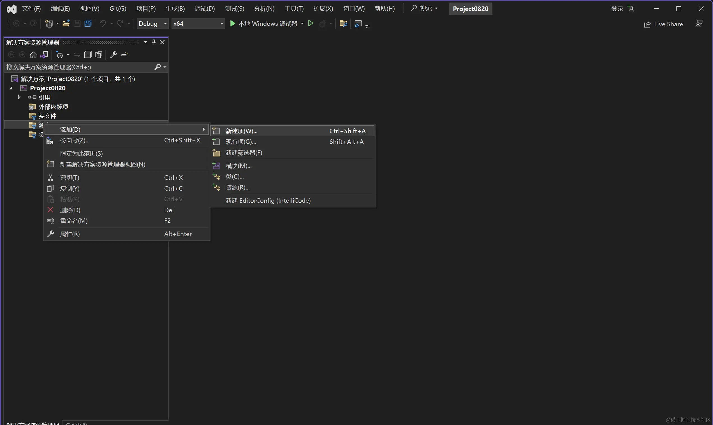Click the Solution Explorer search field
713x425 pixels.
pyautogui.click(x=80, y=67)
